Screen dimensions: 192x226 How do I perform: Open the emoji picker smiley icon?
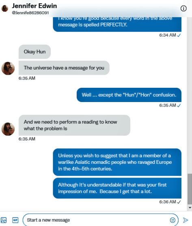(x=173, y=220)
